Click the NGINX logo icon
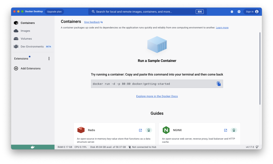Screen dimensions: 273x164 pyautogui.click(x=166, y=130)
